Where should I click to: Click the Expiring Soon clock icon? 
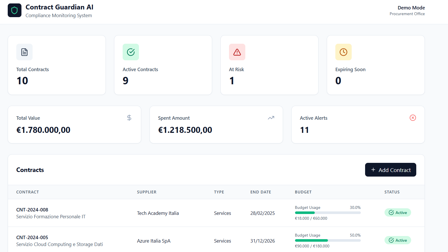(x=343, y=52)
